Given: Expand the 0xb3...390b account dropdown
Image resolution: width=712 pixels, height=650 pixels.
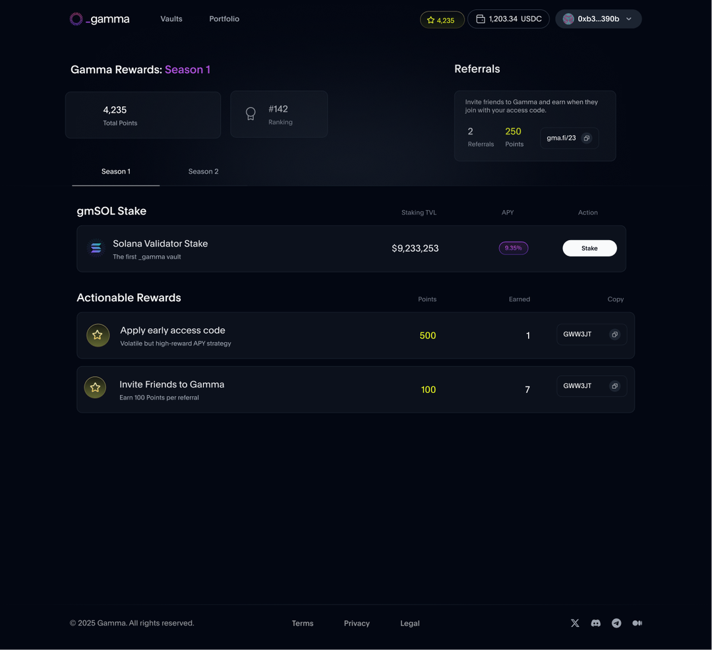Looking at the screenshot, I should [x=599, y=19].
